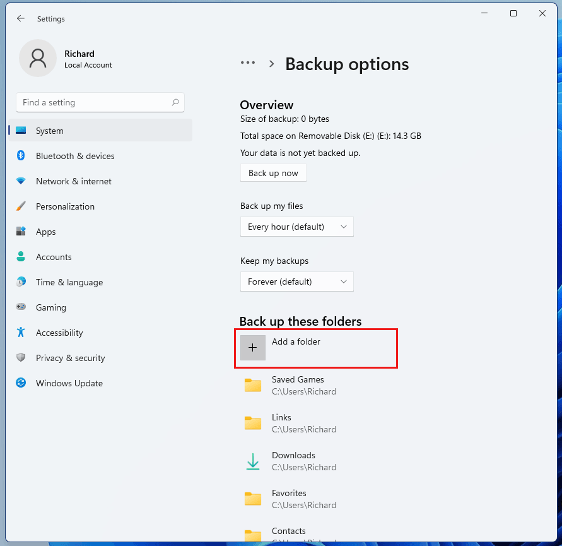562x546 pixels.
Task: Click the Local Account text
Action: tap(88, 65)
